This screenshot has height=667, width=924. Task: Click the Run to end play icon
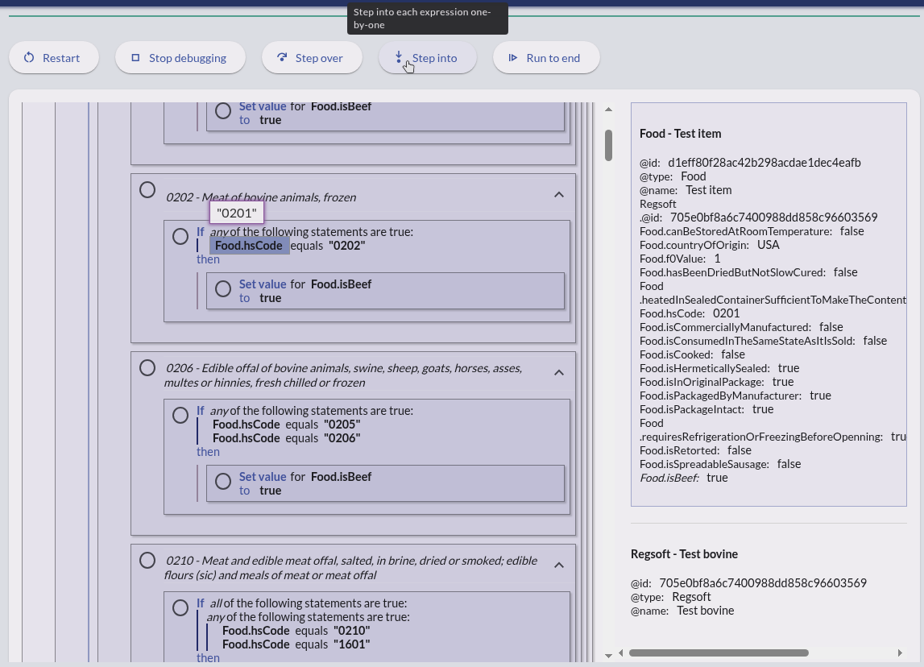[x=512, y=58]
